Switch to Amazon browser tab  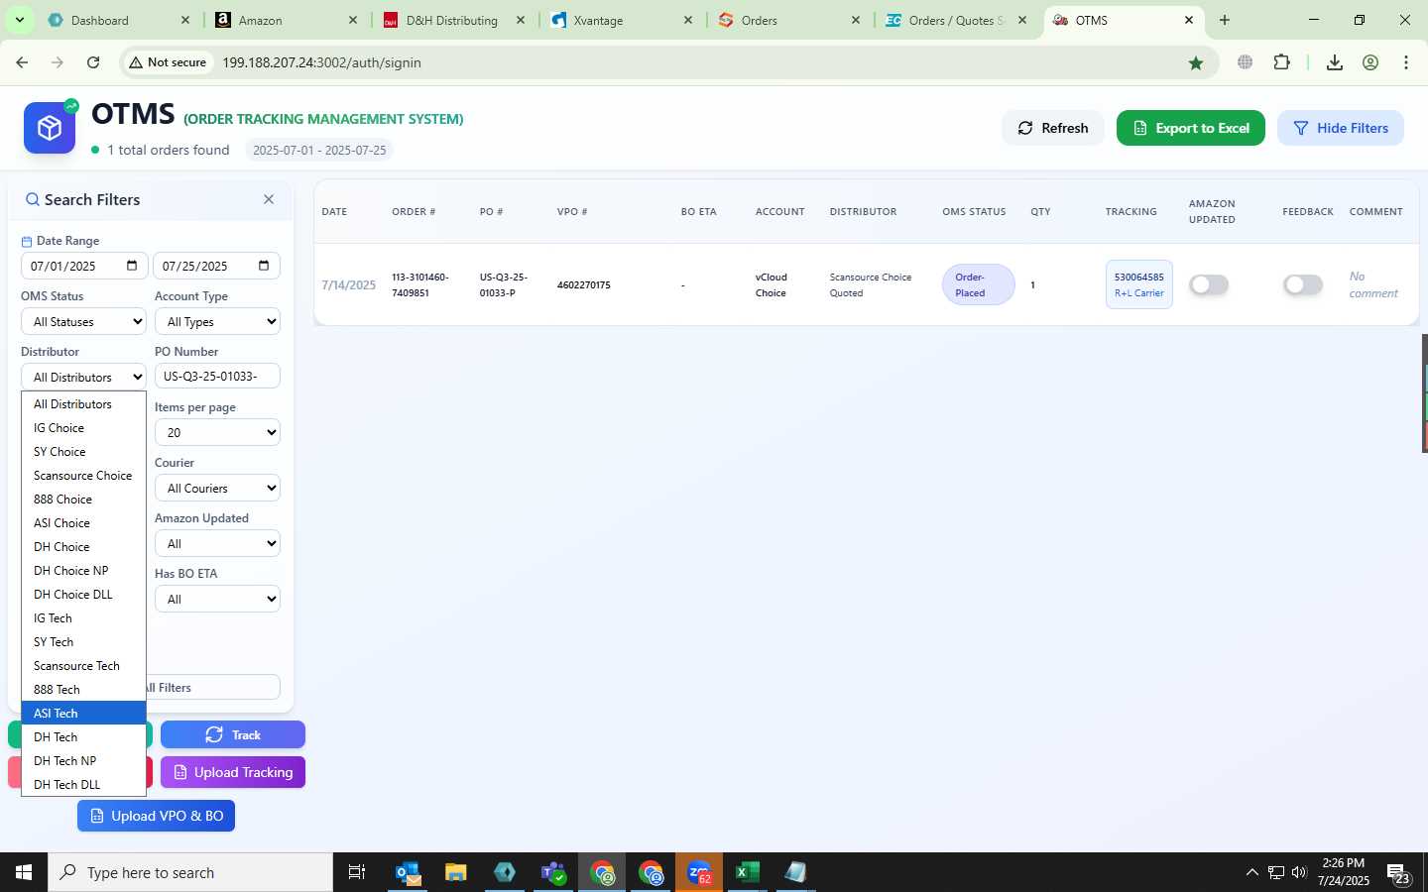[286, 20]
